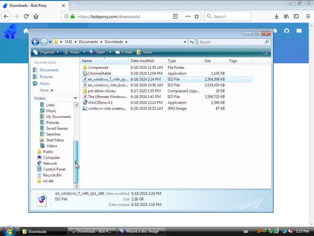Click the Explorer back arrow button
The image size is (314, 236).
(36, 42)
